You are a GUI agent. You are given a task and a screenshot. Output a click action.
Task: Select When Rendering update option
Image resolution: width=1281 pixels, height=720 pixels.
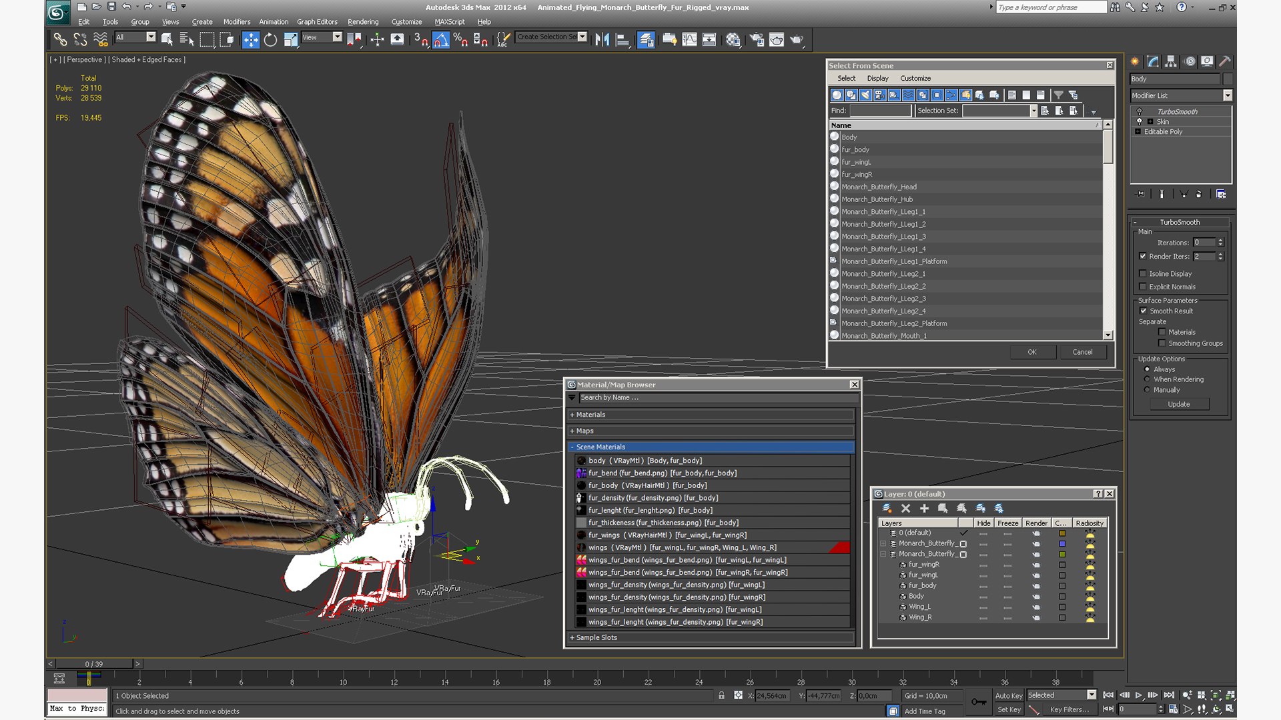click(1148, 379)
